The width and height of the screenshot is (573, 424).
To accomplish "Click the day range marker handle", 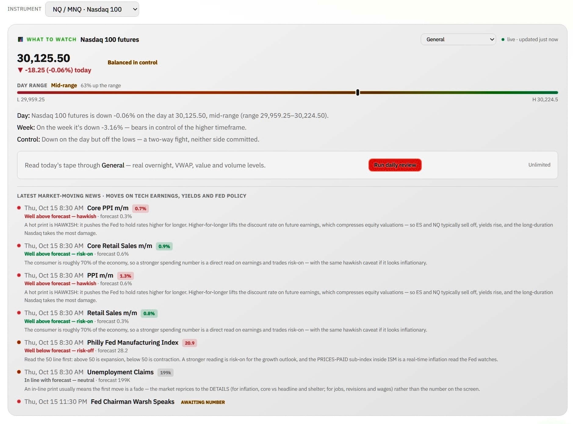I will coord(358,92).
